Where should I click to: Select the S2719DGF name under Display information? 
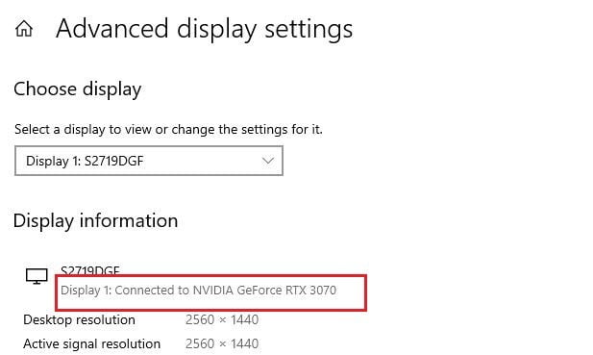[x=90, y=270]
